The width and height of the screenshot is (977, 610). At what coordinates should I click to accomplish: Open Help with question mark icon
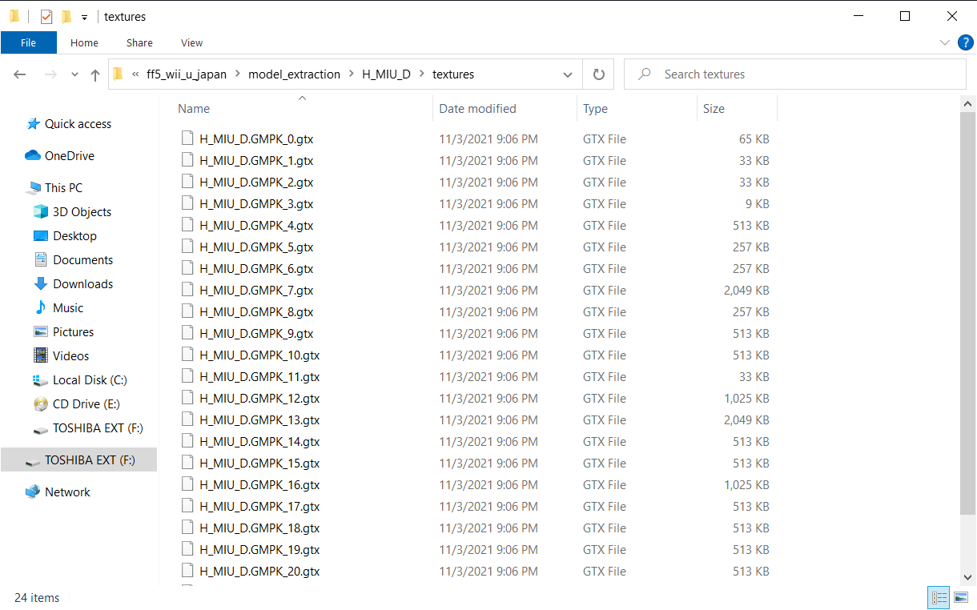pos(966,42)
